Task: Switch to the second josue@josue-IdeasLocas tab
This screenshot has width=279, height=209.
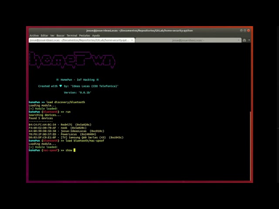Action: 188,40
